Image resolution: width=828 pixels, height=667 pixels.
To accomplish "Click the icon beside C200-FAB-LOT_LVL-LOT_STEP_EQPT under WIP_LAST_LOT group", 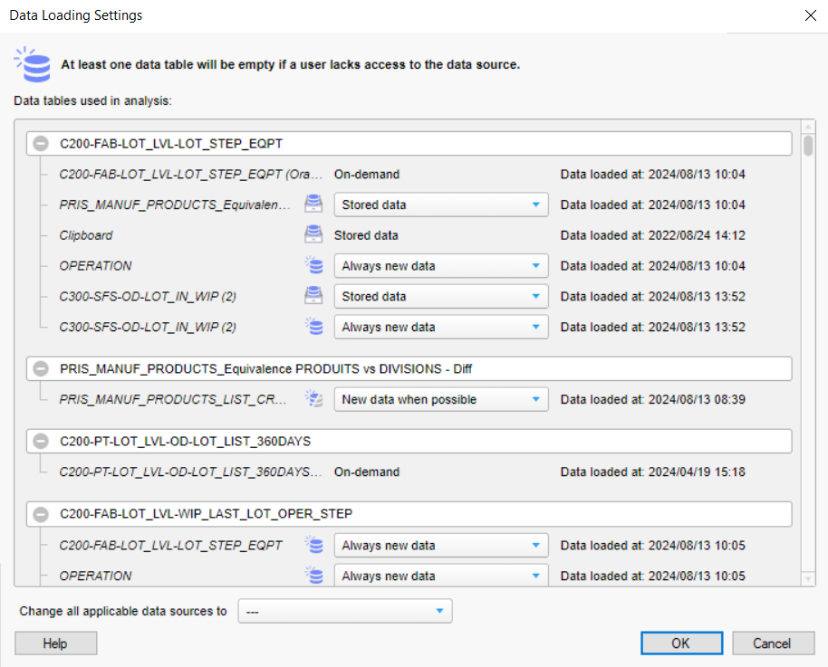I will tap(313, 546).
